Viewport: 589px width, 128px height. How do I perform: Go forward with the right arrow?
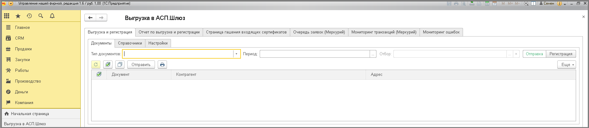tap(101, 17)
